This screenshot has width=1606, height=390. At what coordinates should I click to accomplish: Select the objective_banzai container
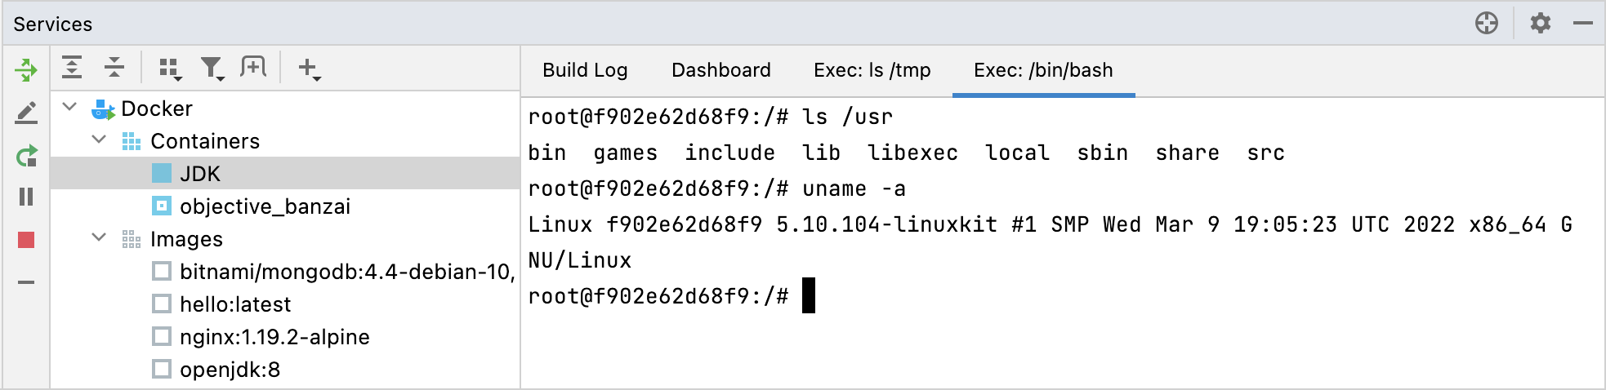pos(265,206)
